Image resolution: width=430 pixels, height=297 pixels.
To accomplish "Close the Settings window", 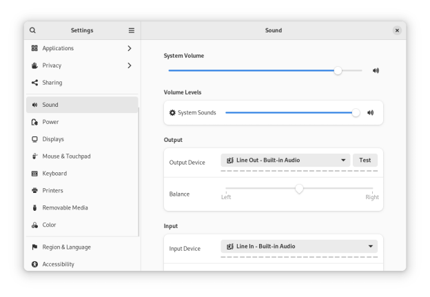I will pos(397,30).
